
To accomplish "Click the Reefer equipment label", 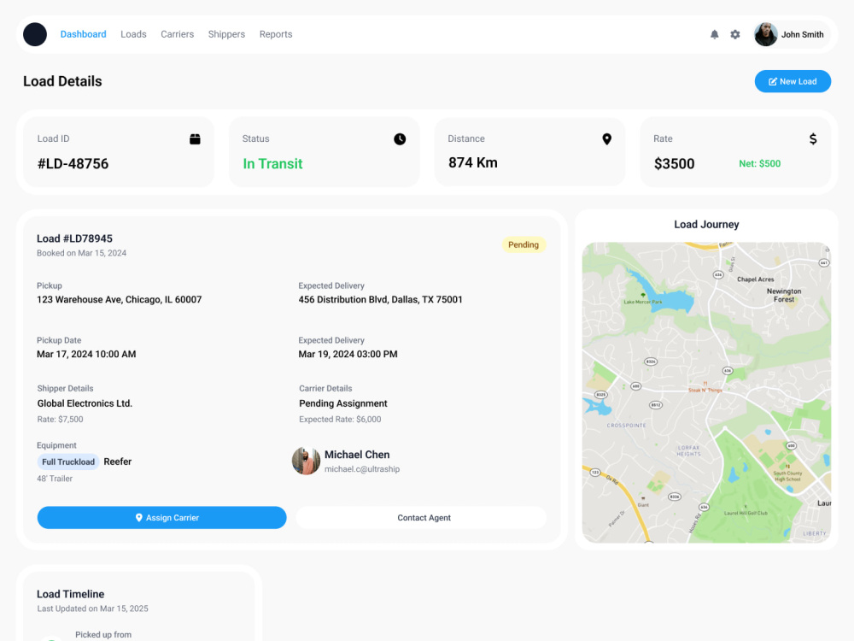I will click(x=118, y=462).
